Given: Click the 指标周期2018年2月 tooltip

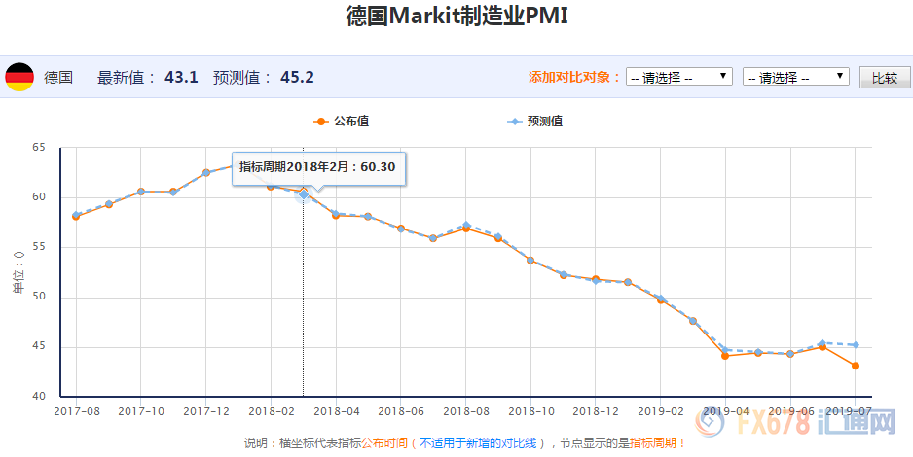Looking at the screenshot, I should (318, 168).
